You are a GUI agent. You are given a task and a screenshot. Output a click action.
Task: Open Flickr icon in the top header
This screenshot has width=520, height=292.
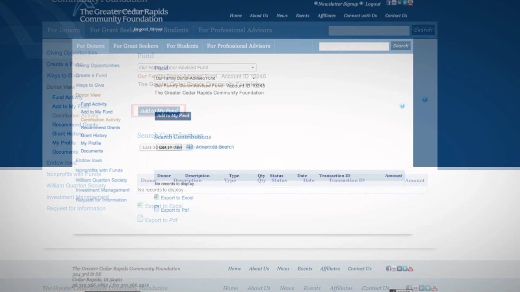394,3
